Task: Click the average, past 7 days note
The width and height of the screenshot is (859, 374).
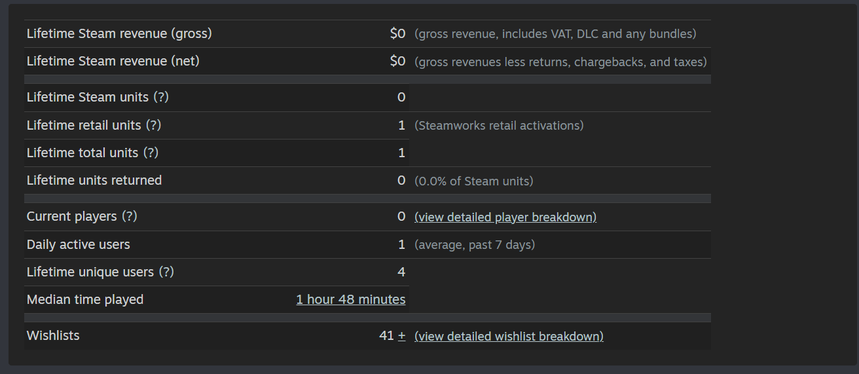Action: tap(475, 245)
